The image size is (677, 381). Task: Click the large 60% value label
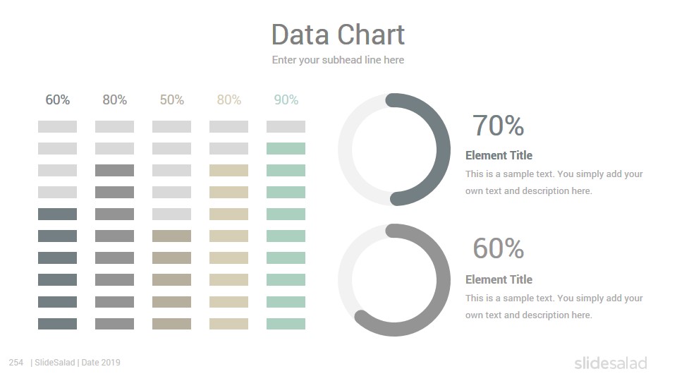(x=499, y=248)
